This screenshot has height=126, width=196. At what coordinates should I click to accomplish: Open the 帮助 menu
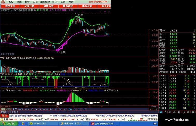(x=71, y=2)
